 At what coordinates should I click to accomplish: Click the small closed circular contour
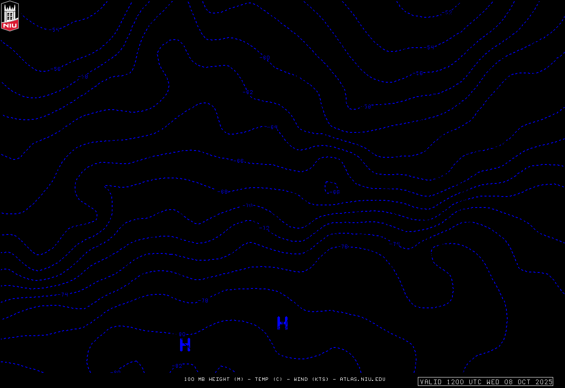[x=331, y=187]
